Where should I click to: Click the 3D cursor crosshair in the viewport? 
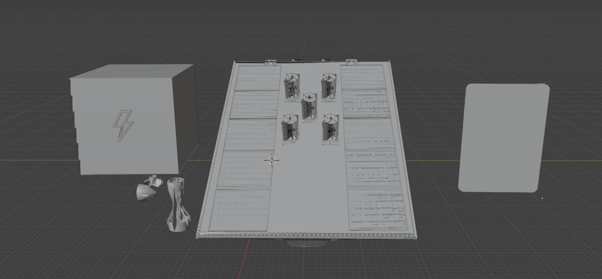coord(272,160)
